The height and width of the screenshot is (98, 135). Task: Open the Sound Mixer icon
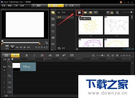pos(50,55)
